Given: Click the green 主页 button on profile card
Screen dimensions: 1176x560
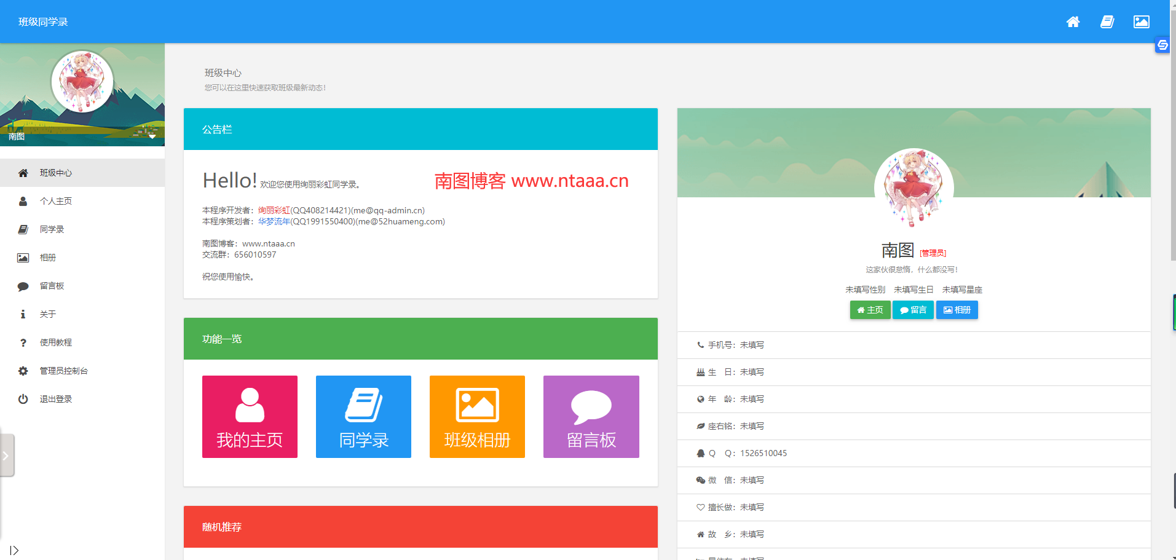Looking at the screenshot, I should (x=870, y=310).
